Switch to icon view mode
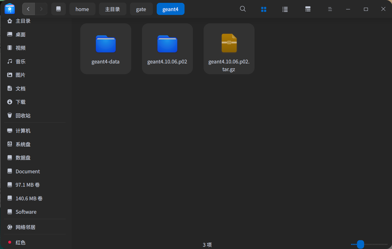Screen dimensions: 392x249 (263, 9)
